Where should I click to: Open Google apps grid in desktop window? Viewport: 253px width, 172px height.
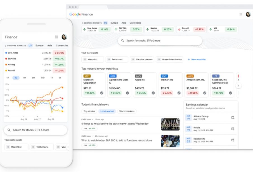[241, 14]
